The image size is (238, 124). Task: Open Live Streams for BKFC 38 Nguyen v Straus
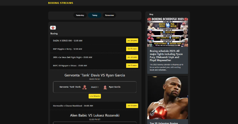(x=132, y=65)
